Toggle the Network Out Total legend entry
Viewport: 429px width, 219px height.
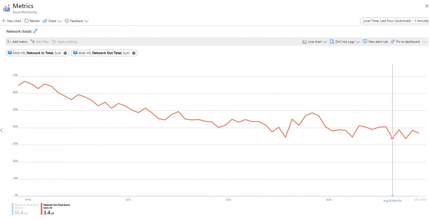click(x=56, y=208)
